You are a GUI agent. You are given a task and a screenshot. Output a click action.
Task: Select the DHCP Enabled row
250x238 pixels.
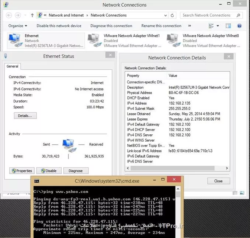point(177,98)
